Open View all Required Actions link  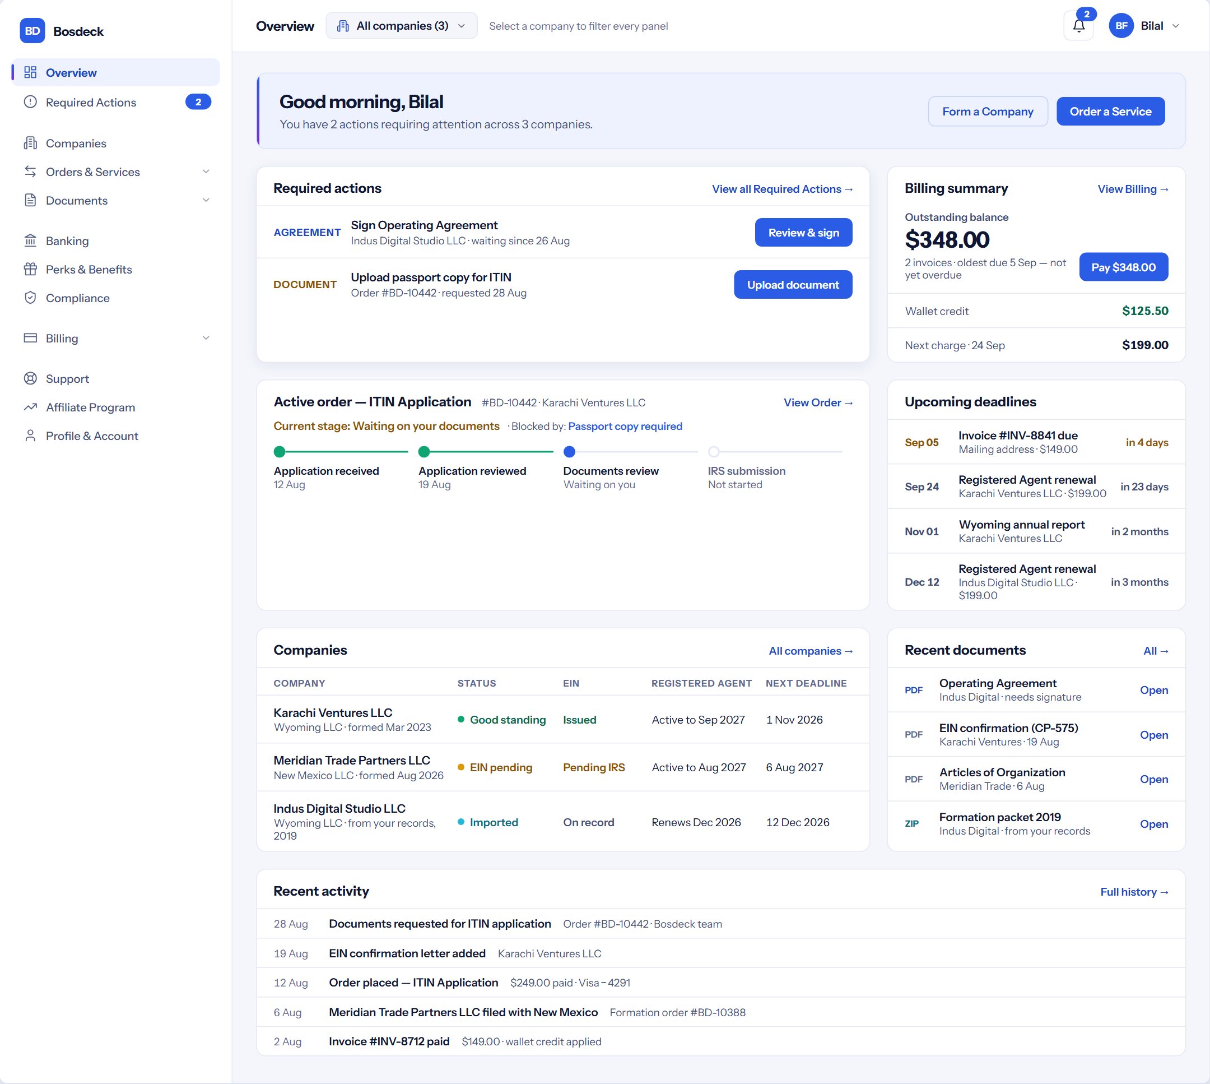pos(783,189)
